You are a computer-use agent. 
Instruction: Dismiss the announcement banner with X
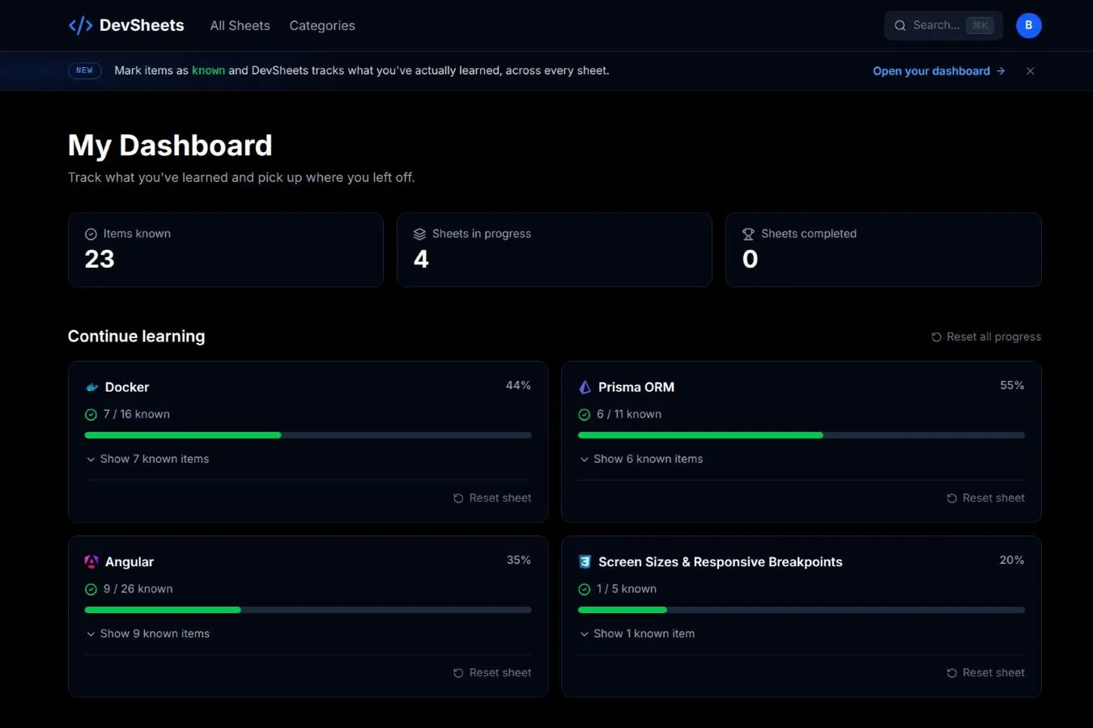[1030, 71]
